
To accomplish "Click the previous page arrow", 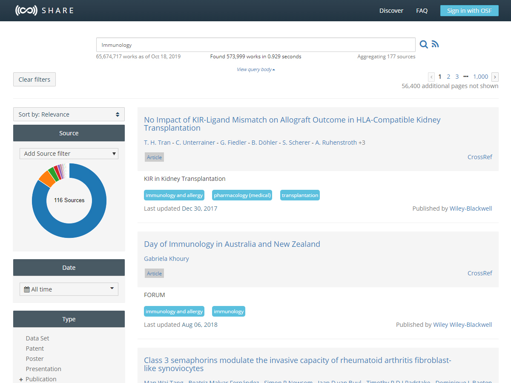I will (431, 77).
